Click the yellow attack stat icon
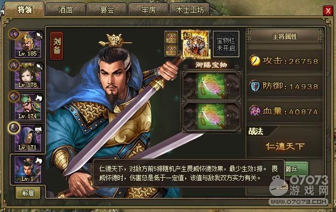 [255, 61]
